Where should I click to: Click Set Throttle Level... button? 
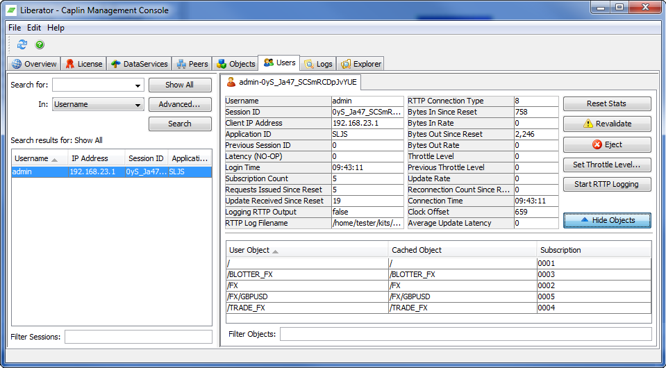pos(606,165)
